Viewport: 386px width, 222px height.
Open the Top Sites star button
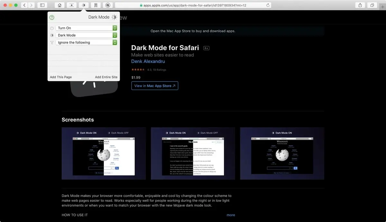pos(71,5)
